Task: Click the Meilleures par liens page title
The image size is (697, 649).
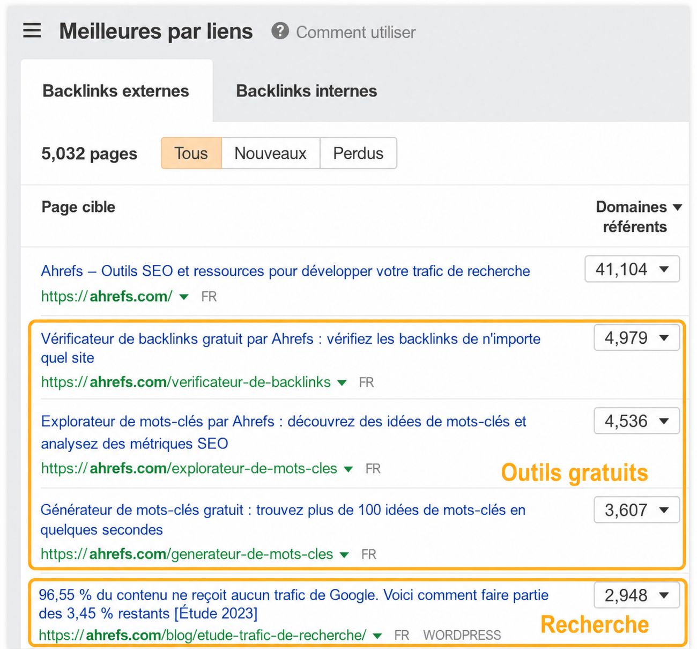Action: [x=156, y=31]
